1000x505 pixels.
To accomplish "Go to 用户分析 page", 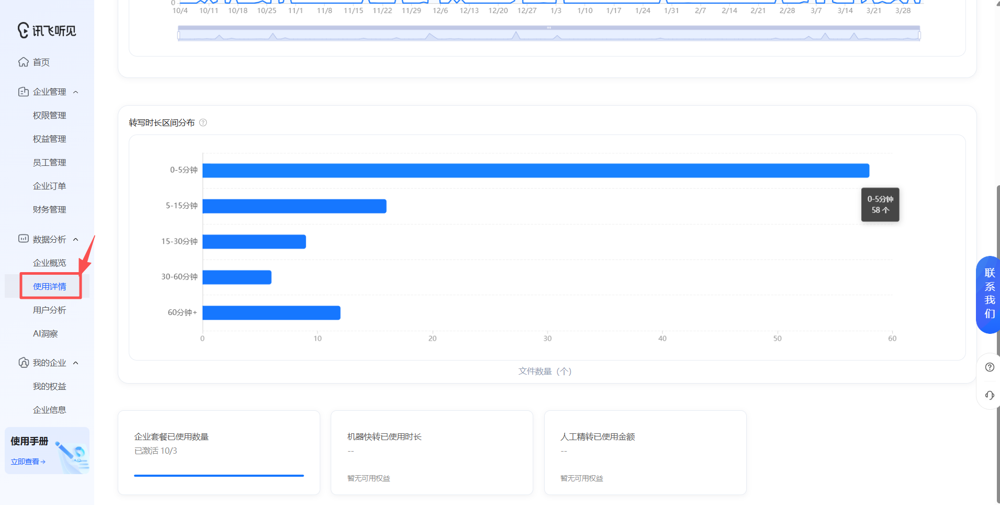I will (x=49, y=310).
